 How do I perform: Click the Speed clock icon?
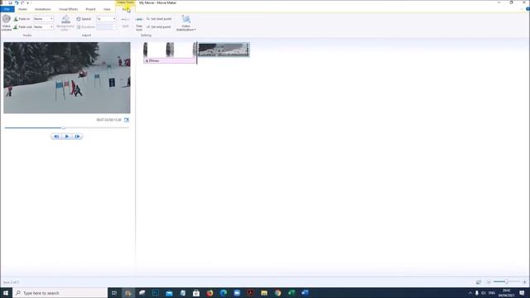(79, 19)
